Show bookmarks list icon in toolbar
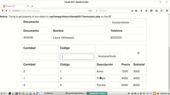Image resolution: width=170 pixels, height=95 pixels. point(136,11)
